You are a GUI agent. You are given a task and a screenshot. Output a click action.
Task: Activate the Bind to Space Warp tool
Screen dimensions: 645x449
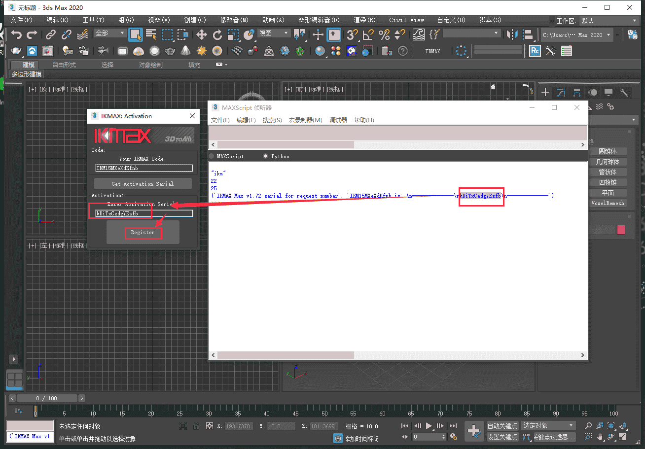coord(82,35)
